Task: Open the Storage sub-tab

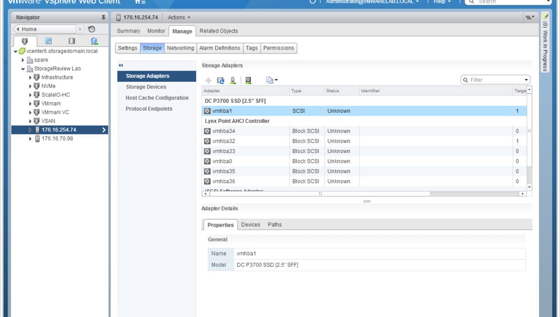Action: (152, 48)
